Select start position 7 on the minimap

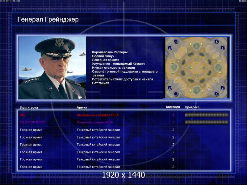pos(222,88)
